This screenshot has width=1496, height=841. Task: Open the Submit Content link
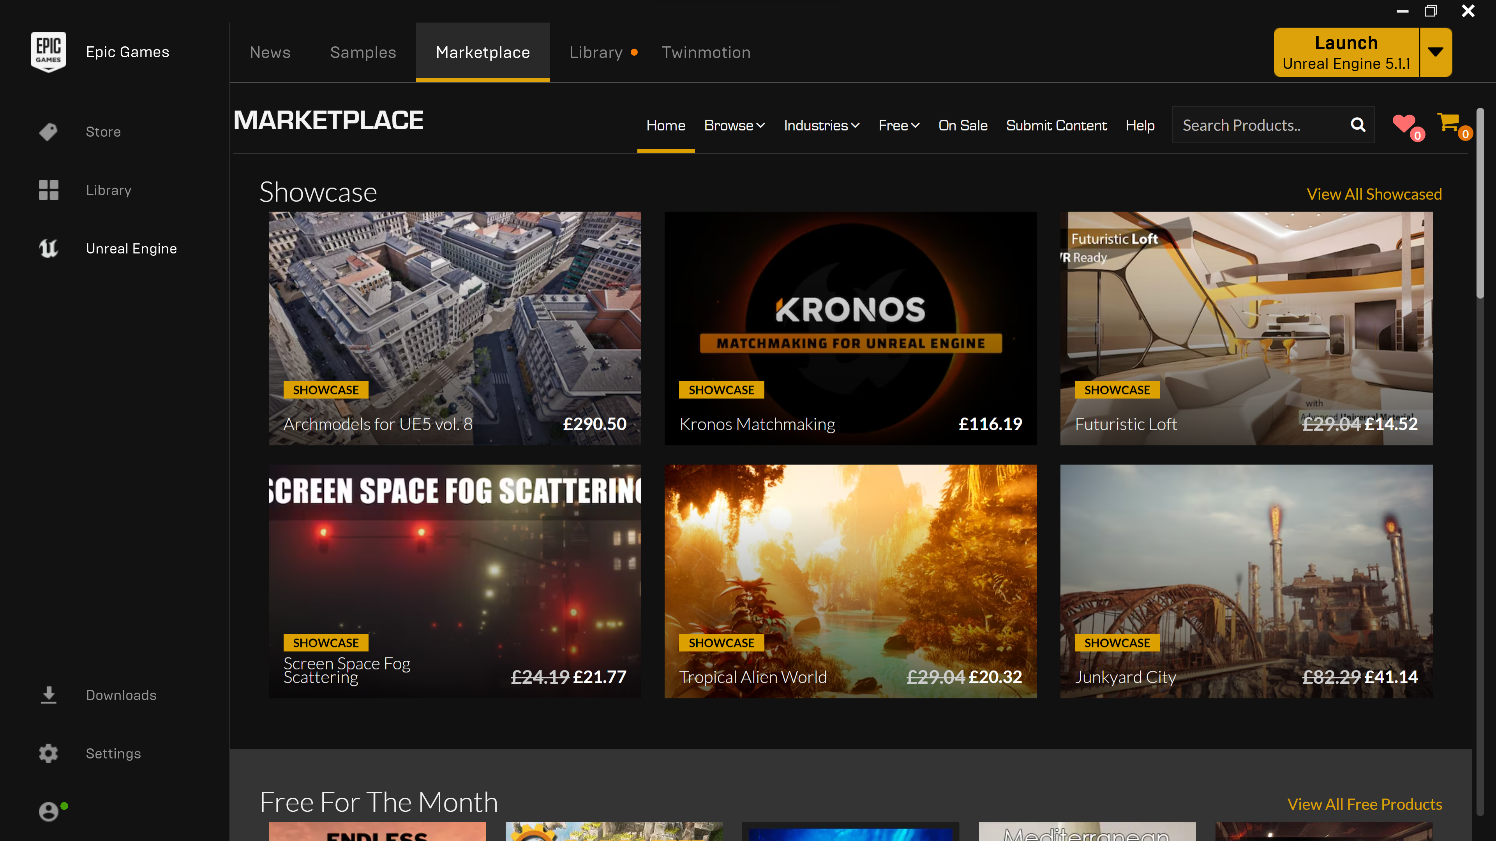1056,125
